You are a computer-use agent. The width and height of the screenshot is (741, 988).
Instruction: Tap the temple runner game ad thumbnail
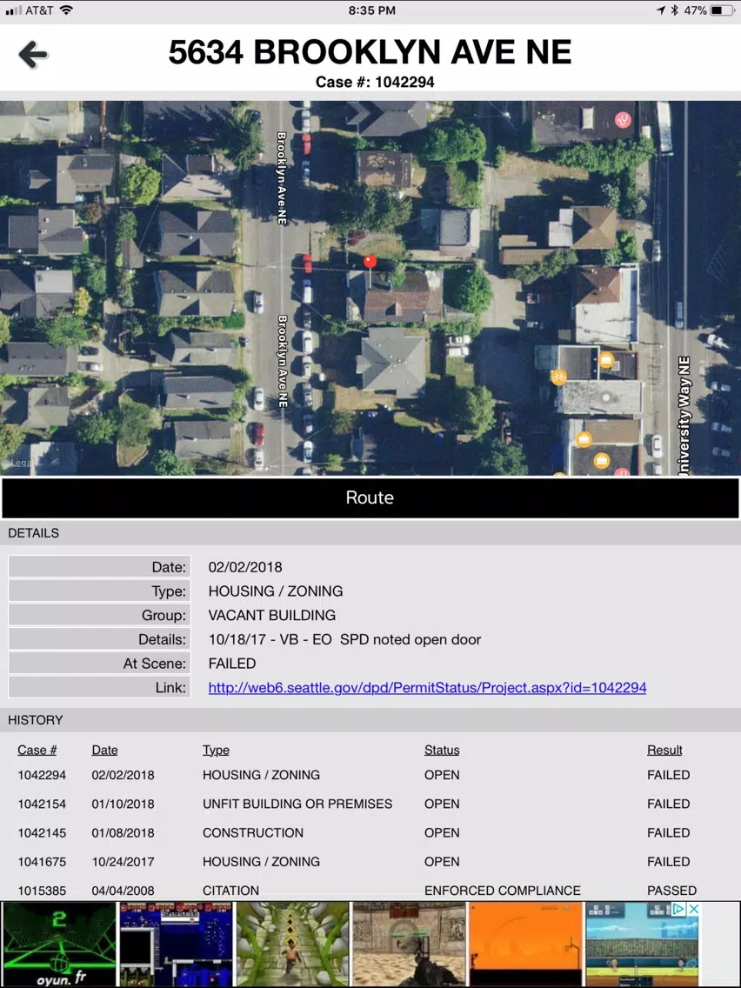[x=292, y=944]
